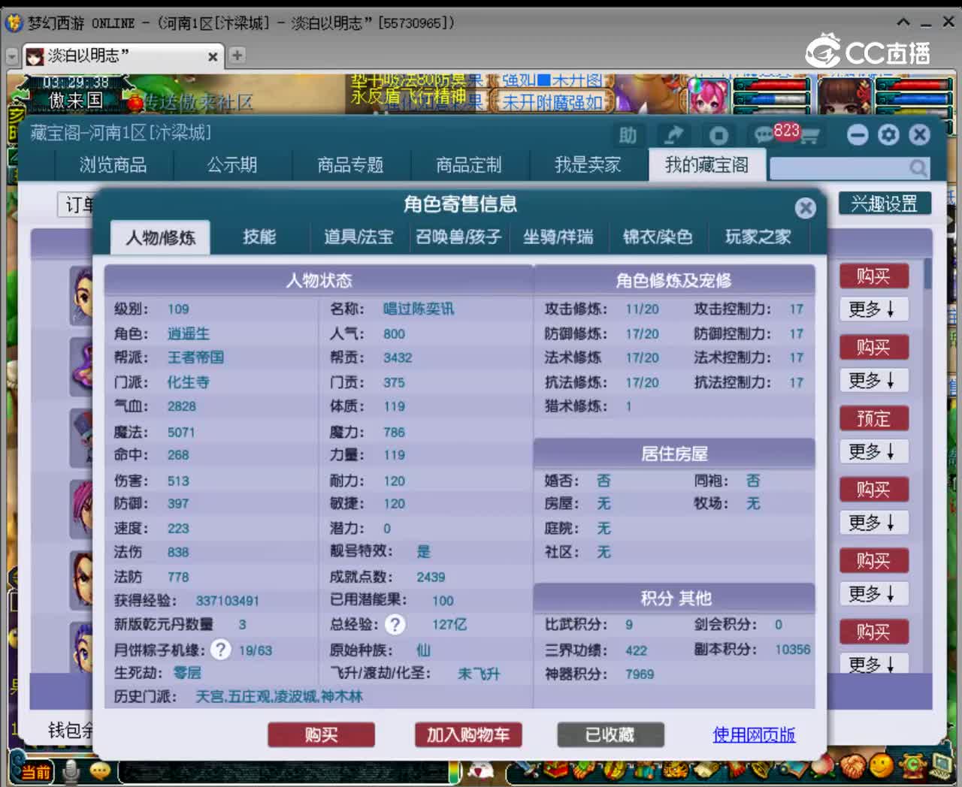Expand 更多 under the fifth listing's 购买 button
Image resolution: width=962 pixels, height=787 pixels.
coord(873,594)
